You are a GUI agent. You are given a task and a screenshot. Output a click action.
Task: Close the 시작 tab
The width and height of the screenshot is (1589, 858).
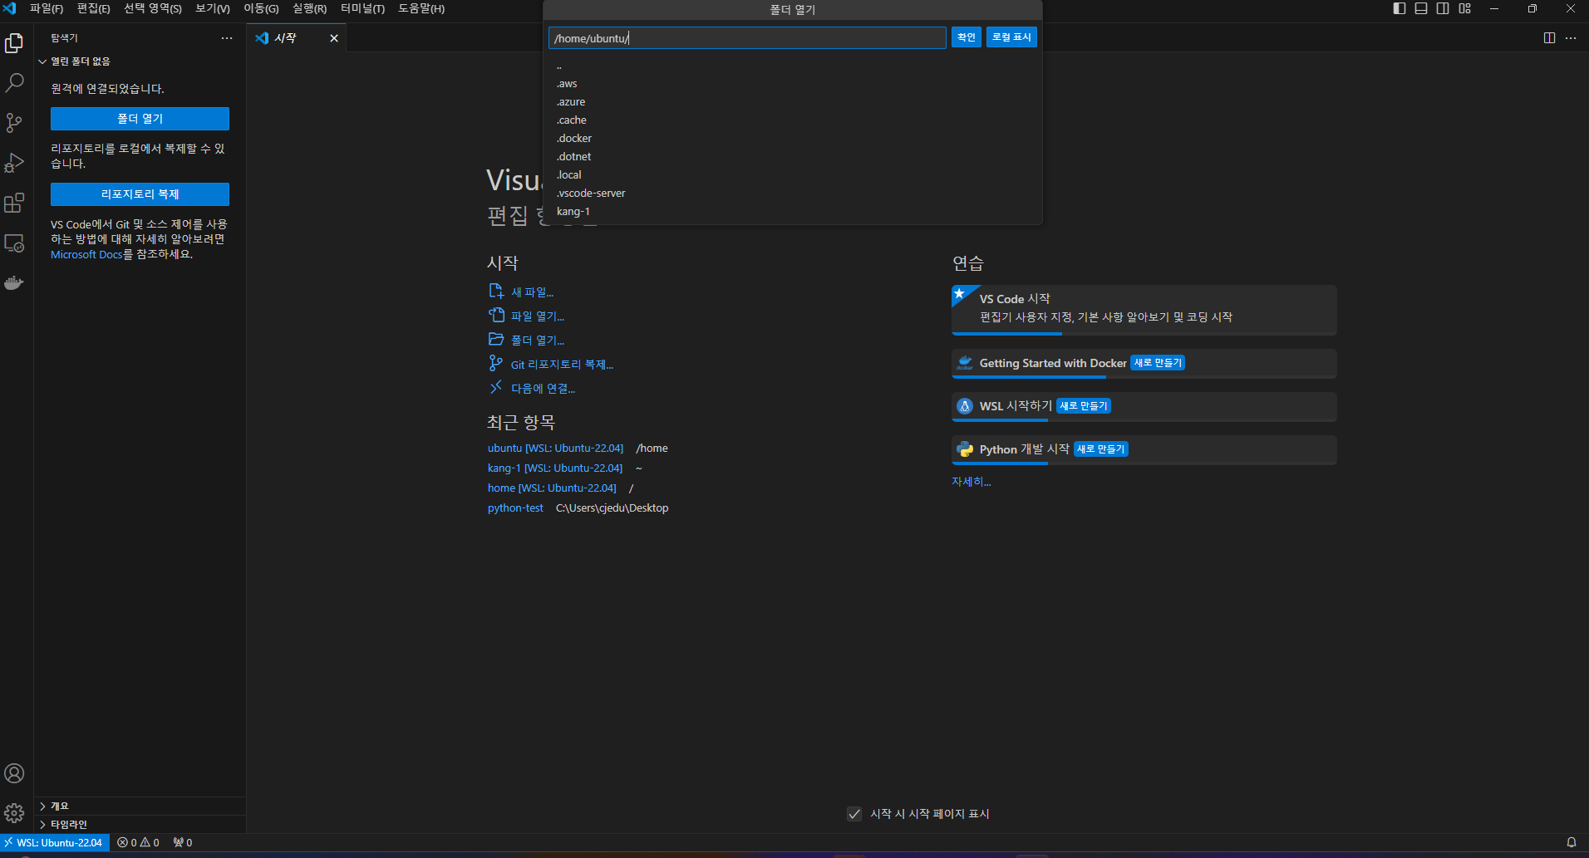334,38
